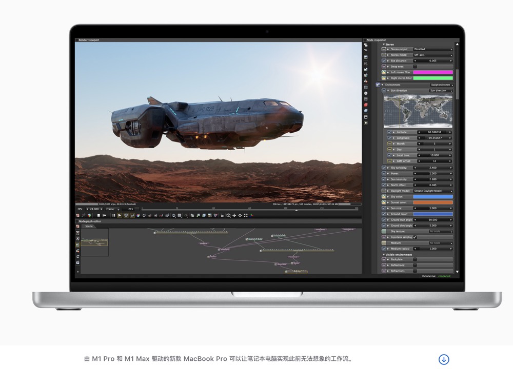Open the Sky texture No node dropdown
Screen dimensions: 513x369
click(441, 232)
